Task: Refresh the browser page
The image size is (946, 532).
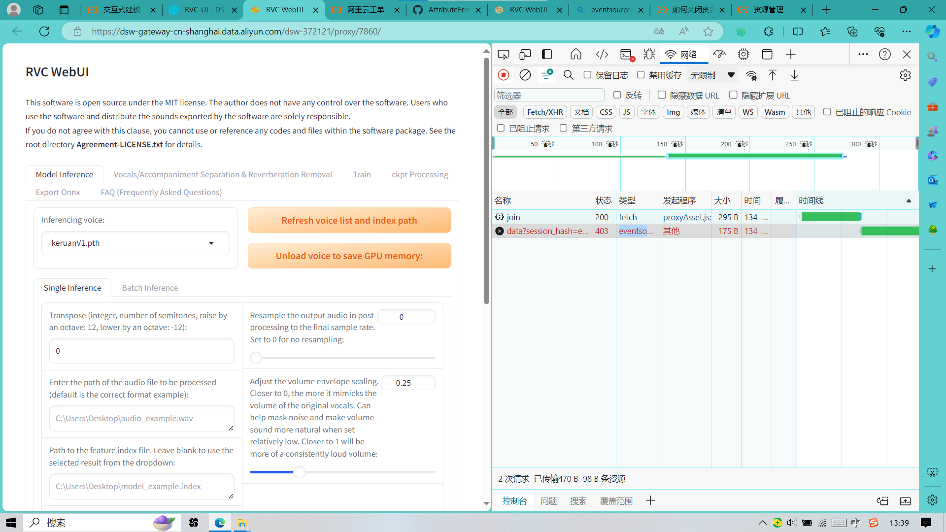Action: coord(44,32)
